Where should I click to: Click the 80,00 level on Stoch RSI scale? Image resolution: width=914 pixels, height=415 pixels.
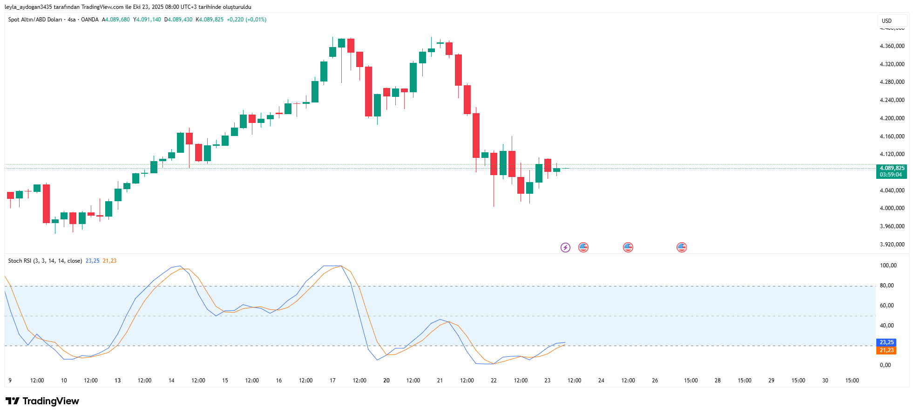pos(887,286)
